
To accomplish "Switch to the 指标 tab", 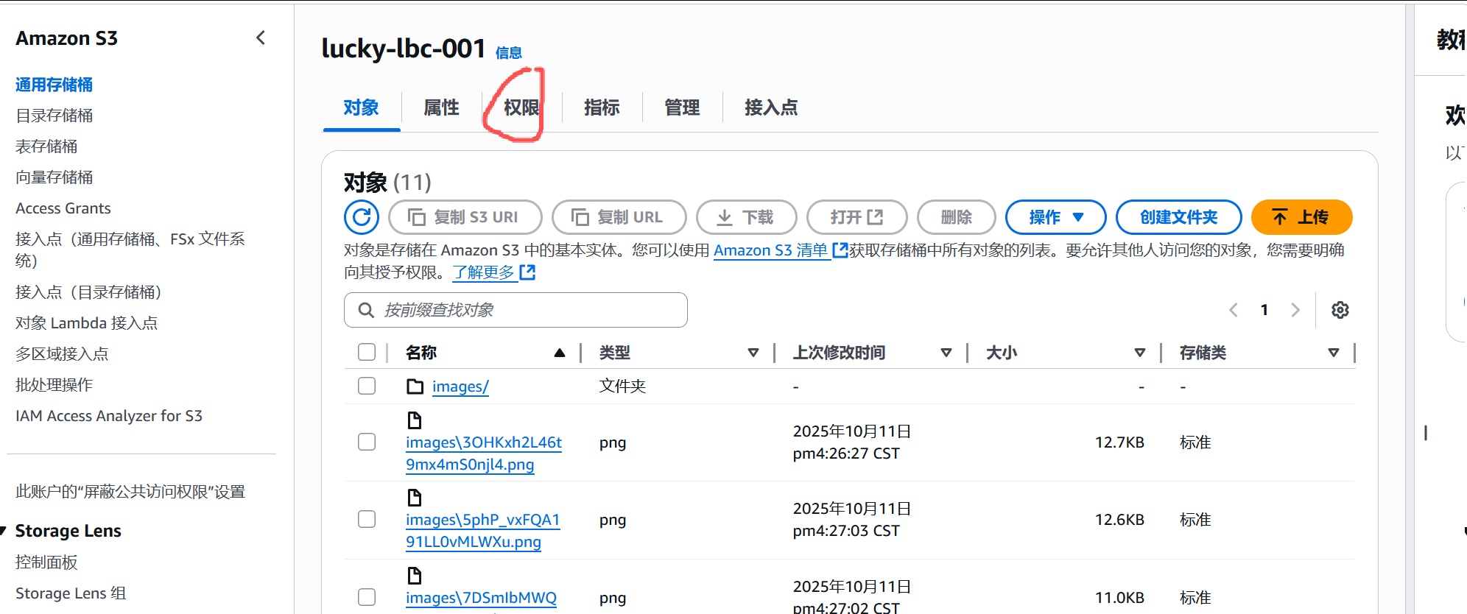I will (x=602, y=107).
